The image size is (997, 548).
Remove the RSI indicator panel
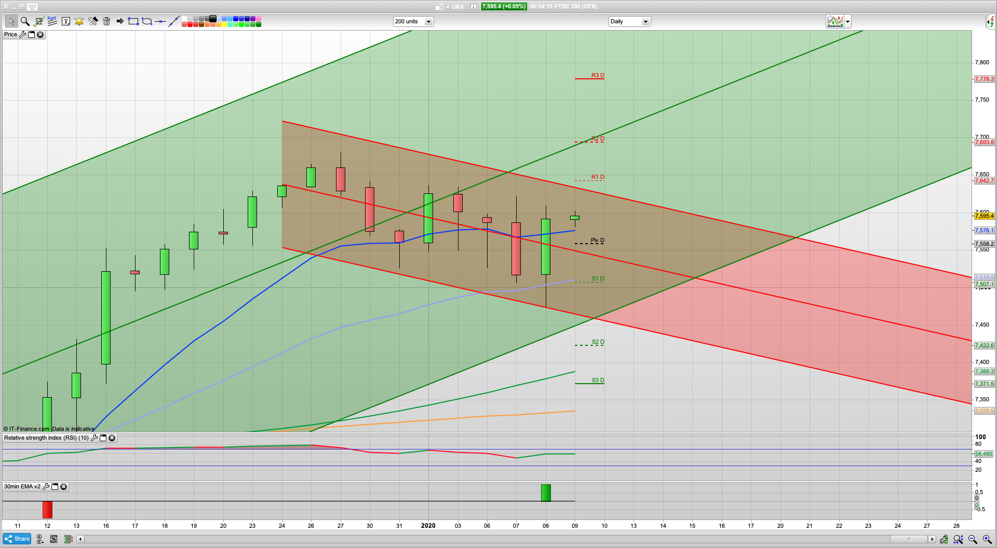[x=112, y=438]
